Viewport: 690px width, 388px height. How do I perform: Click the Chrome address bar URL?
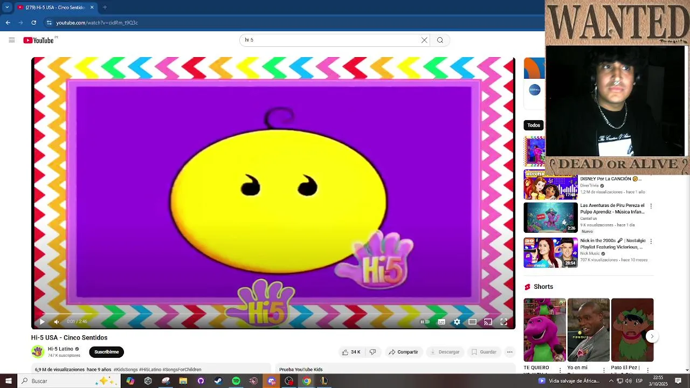(x=97, y=23)
